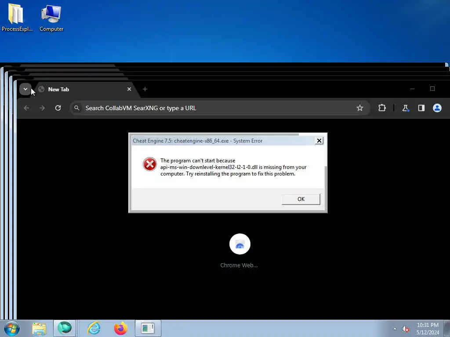450x337 pixels.
Task: Click the Chrome Web... shortcut label
Action: pos(239,265)
